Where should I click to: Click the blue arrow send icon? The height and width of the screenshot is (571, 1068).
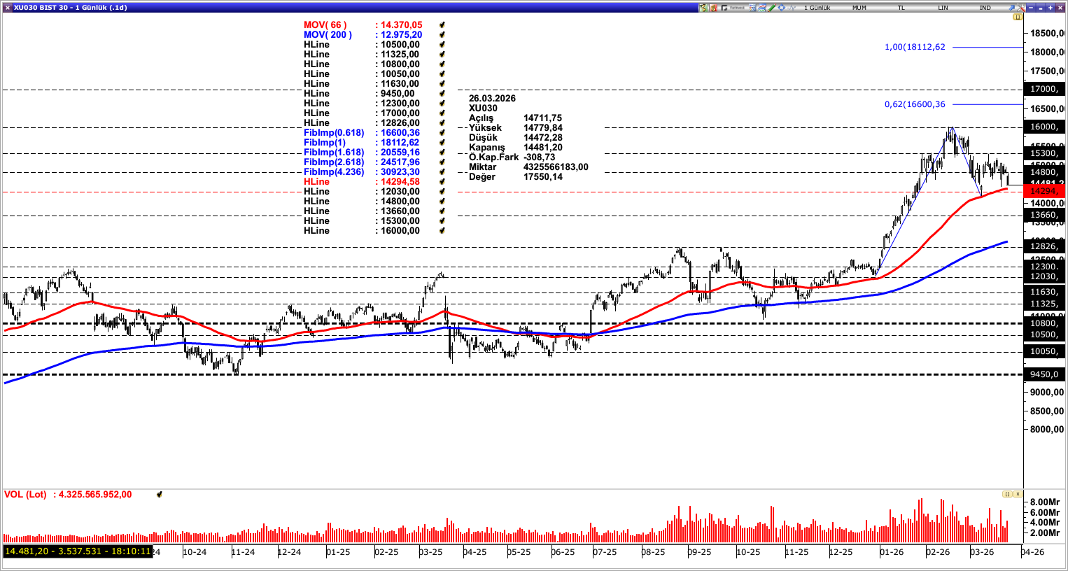(1012, 7)
